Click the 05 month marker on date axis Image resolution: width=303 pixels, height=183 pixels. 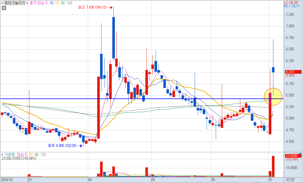[x=153, y=180]
